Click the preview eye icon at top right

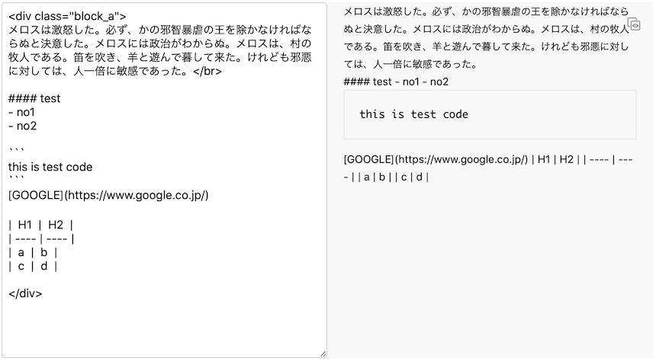[x=633, y=25]
